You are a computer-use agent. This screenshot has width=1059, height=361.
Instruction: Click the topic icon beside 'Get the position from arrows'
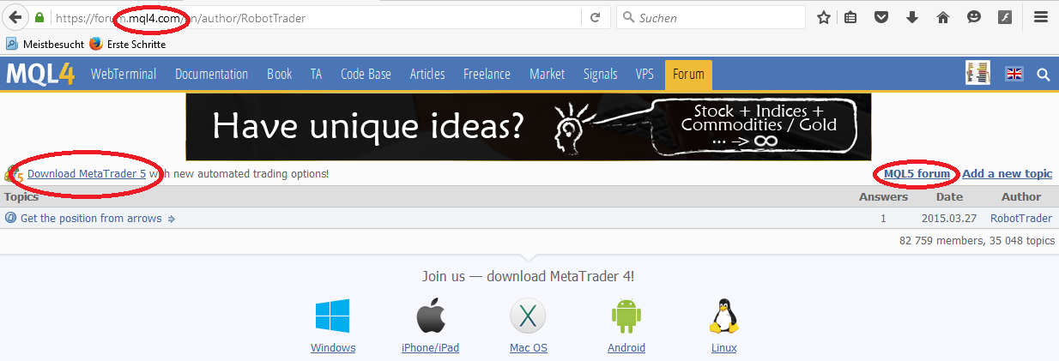click(x=10, y=218)
